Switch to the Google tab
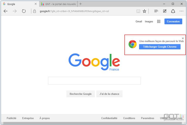The width and height of the screenshot is (187, 125). (x=20, y=4)
